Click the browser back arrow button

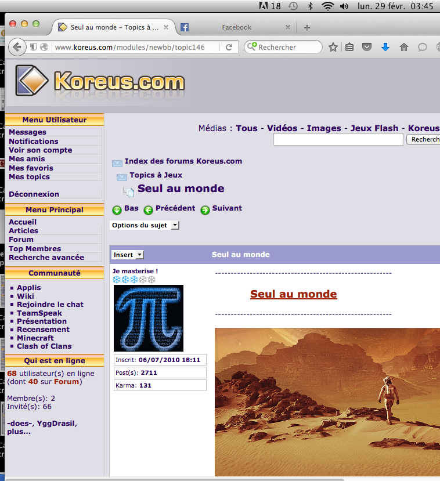[17, 48]
